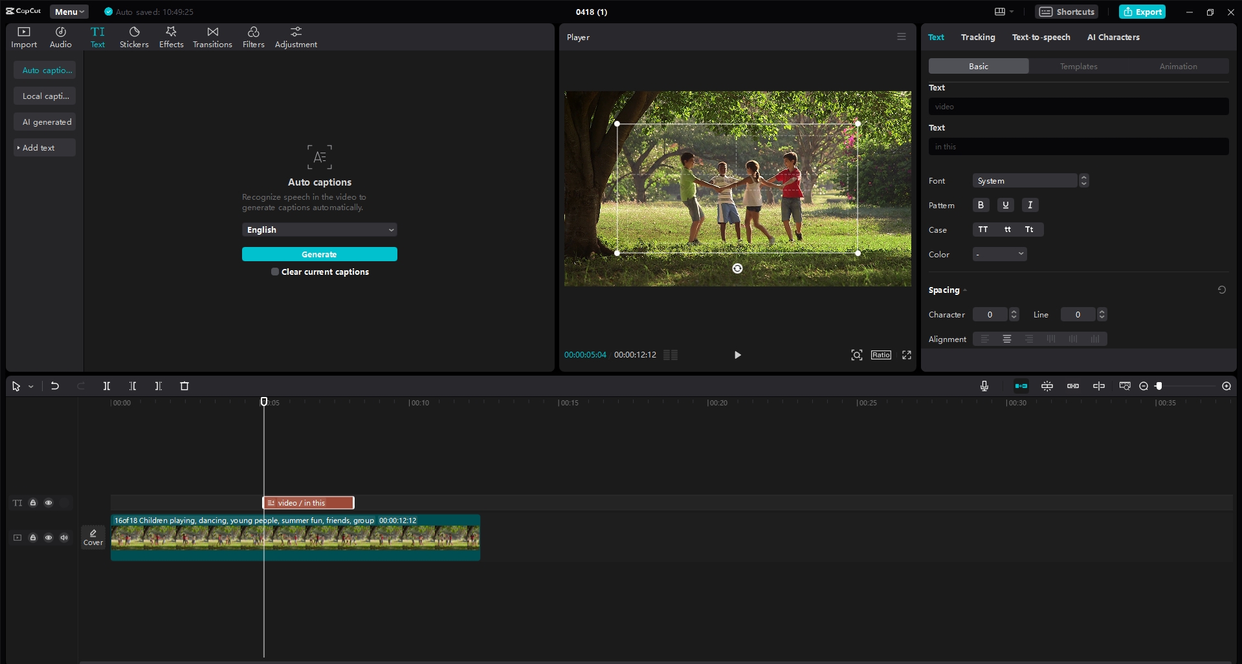
Task: Open the Filters panel
Action: coord(253,37)
